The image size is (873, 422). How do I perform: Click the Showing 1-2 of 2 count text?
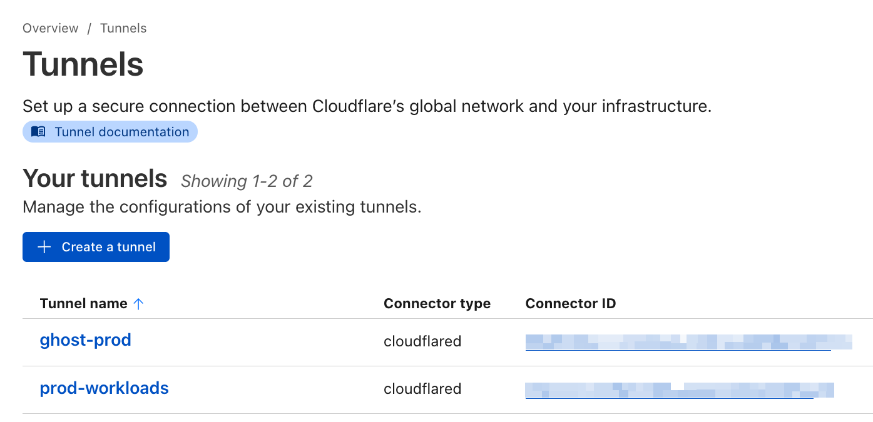tap(247, 181)
